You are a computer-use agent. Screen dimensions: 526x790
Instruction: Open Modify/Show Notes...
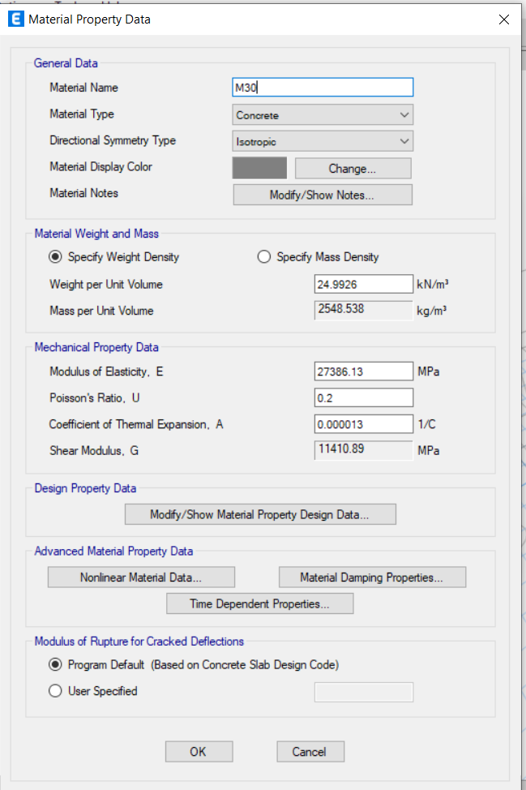tap(323, 195)
